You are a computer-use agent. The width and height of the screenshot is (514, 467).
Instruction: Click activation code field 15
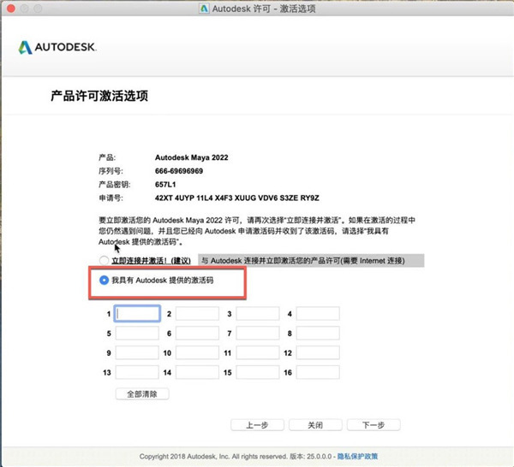258,372
